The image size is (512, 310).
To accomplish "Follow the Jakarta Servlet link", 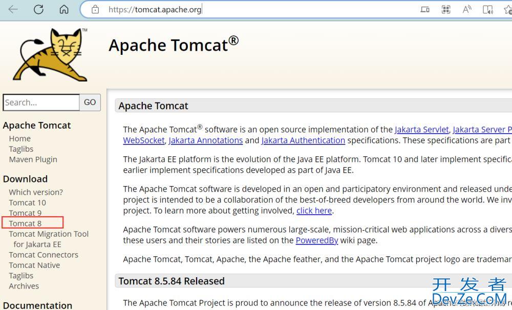I will click(421, 130).
